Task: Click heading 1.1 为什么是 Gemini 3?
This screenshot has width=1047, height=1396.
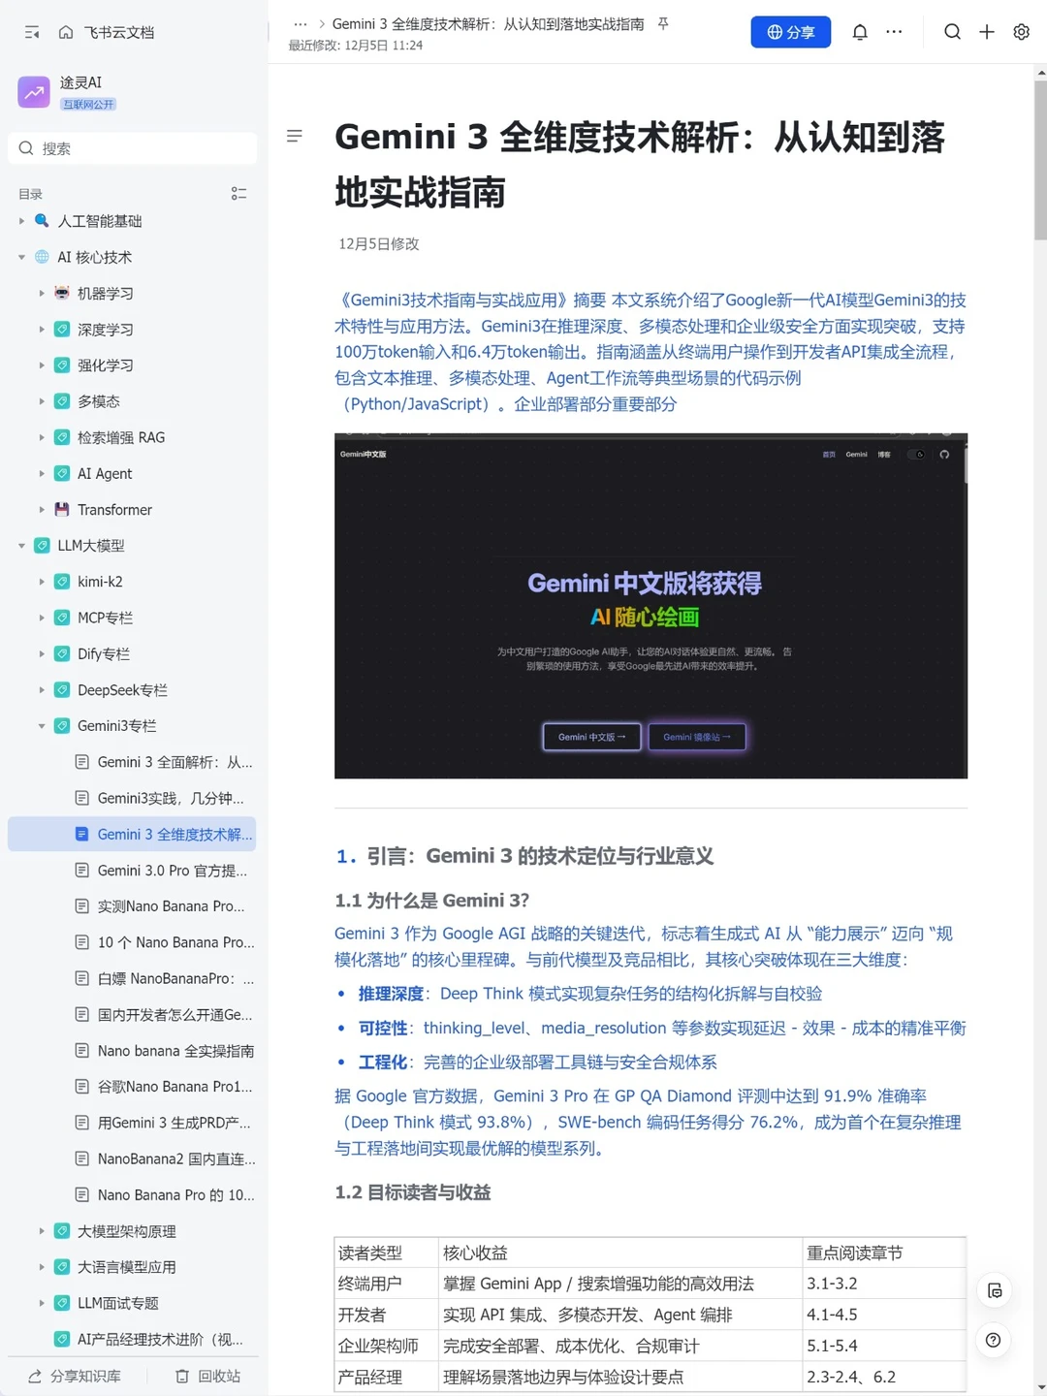Action: point(432,901)
